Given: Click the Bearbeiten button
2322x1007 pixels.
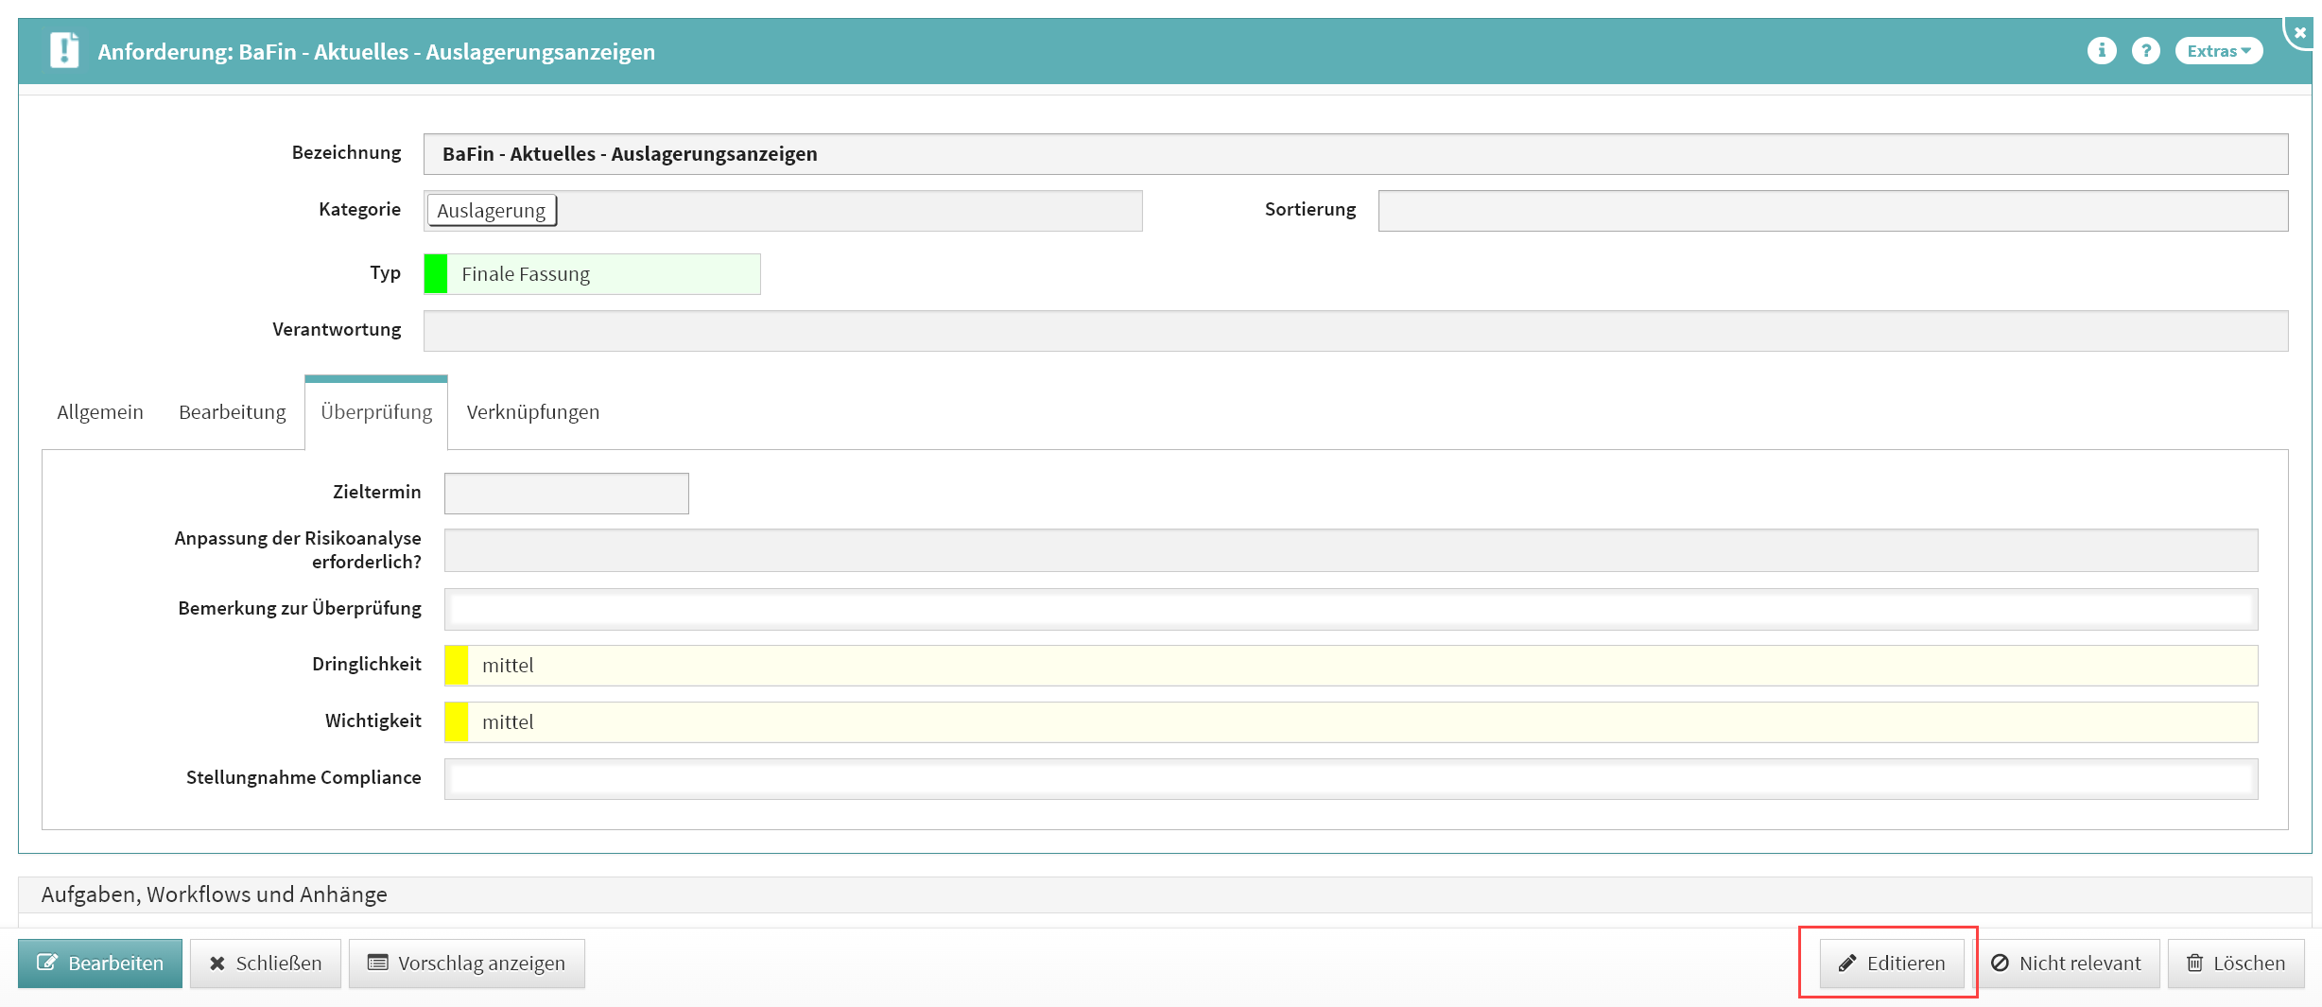Looking at the screenshot, I should (x=100, y=963).
